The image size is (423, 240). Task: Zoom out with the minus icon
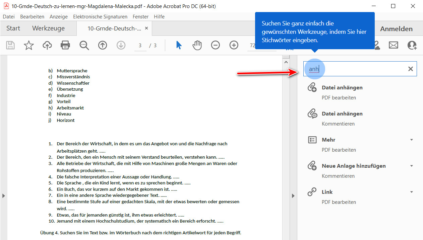[x=216, y=45]
